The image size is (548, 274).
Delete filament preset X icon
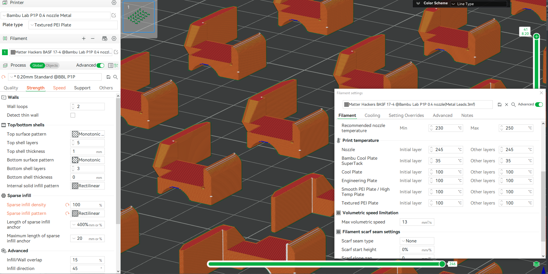(x=507, y=105)
